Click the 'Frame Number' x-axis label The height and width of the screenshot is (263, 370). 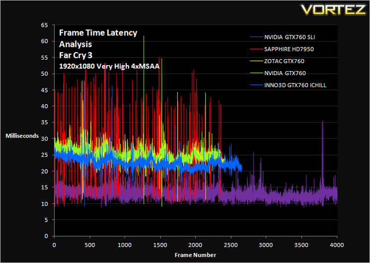(x=195, y=255)
